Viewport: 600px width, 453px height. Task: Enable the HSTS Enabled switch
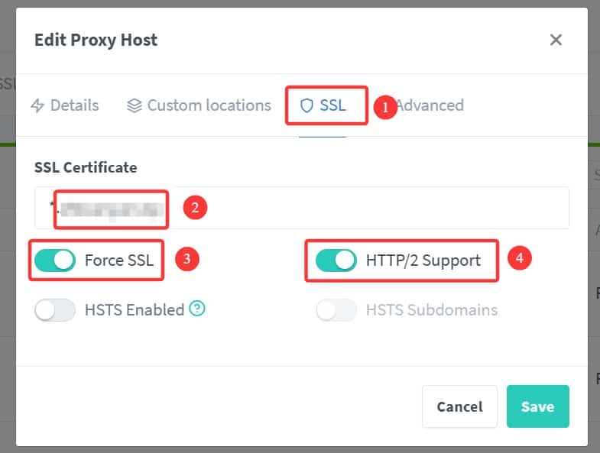coord(55,310)
